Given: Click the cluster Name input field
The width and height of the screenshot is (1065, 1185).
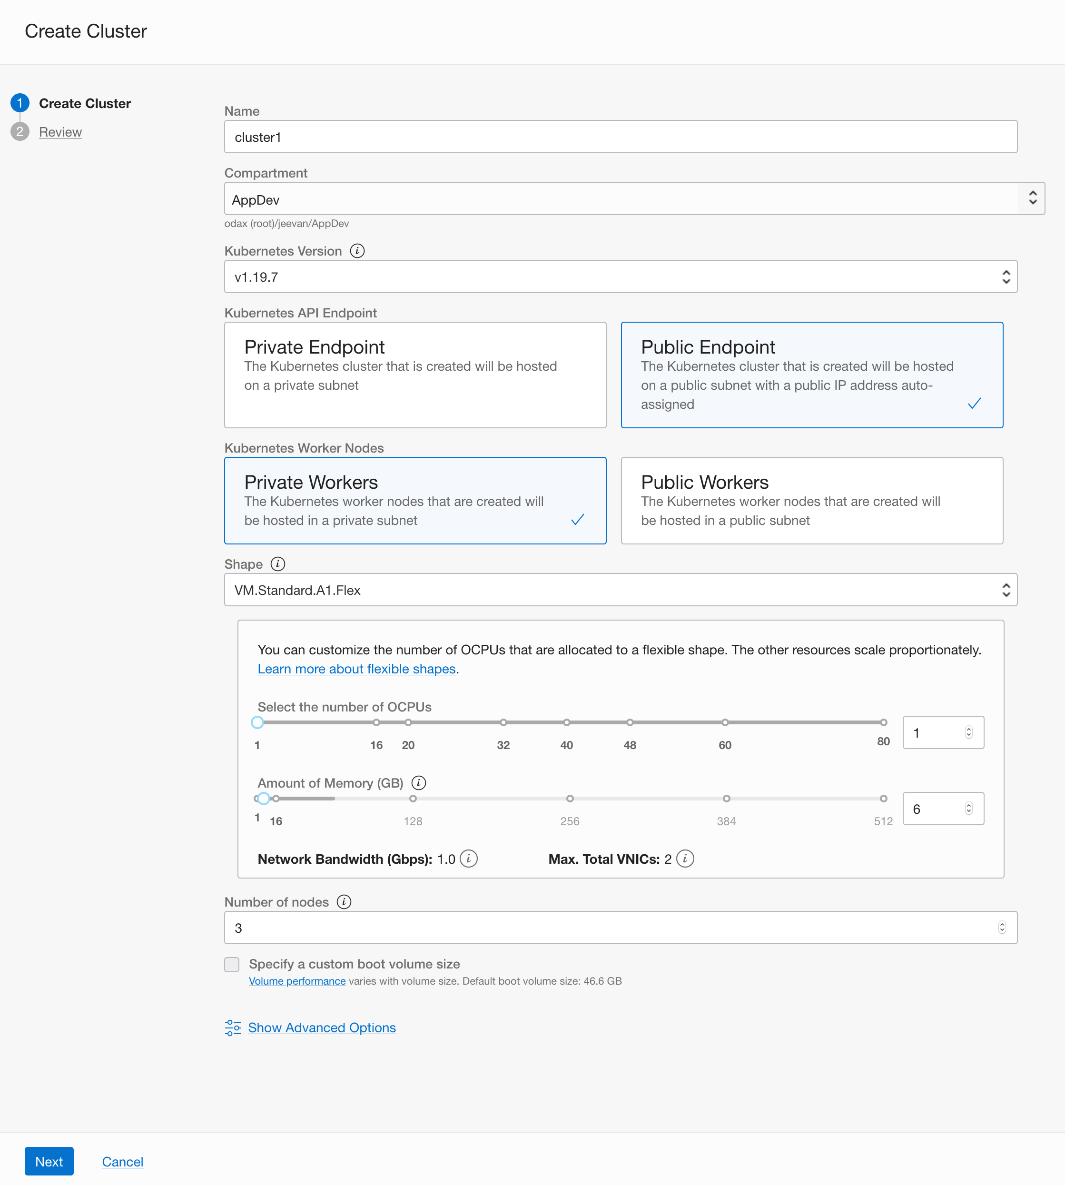Looking at the screenshot, I should (620, 137).
